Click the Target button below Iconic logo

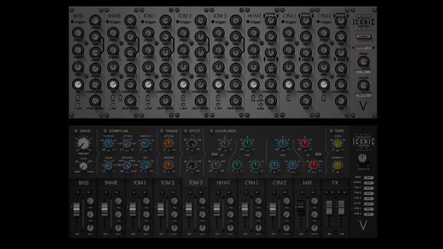coord(363,36)
